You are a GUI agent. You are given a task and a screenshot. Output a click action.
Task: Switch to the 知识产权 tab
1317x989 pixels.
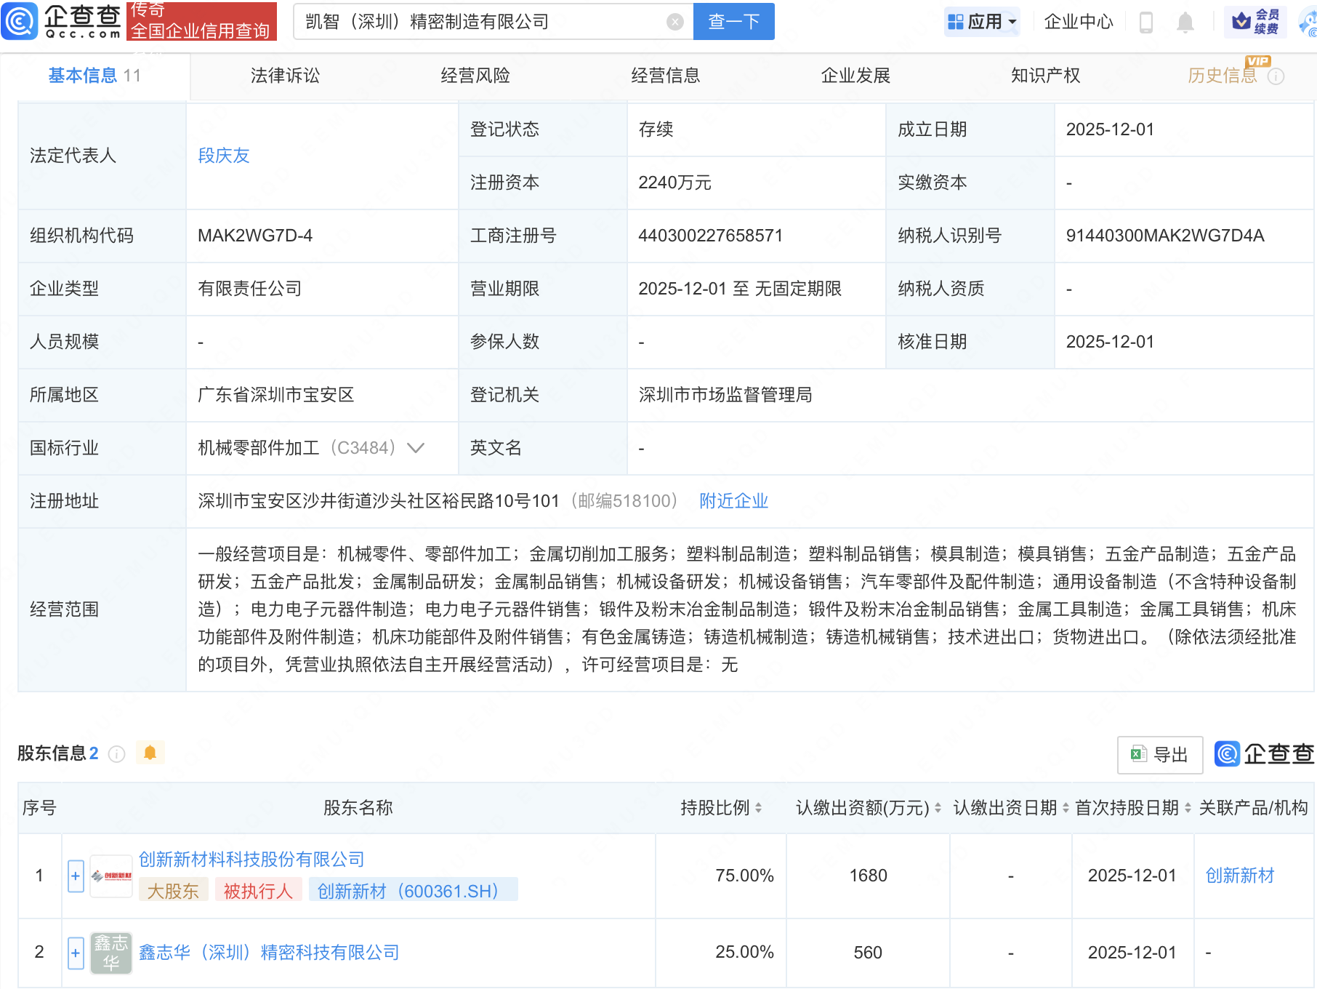[x=1045, y=76]
